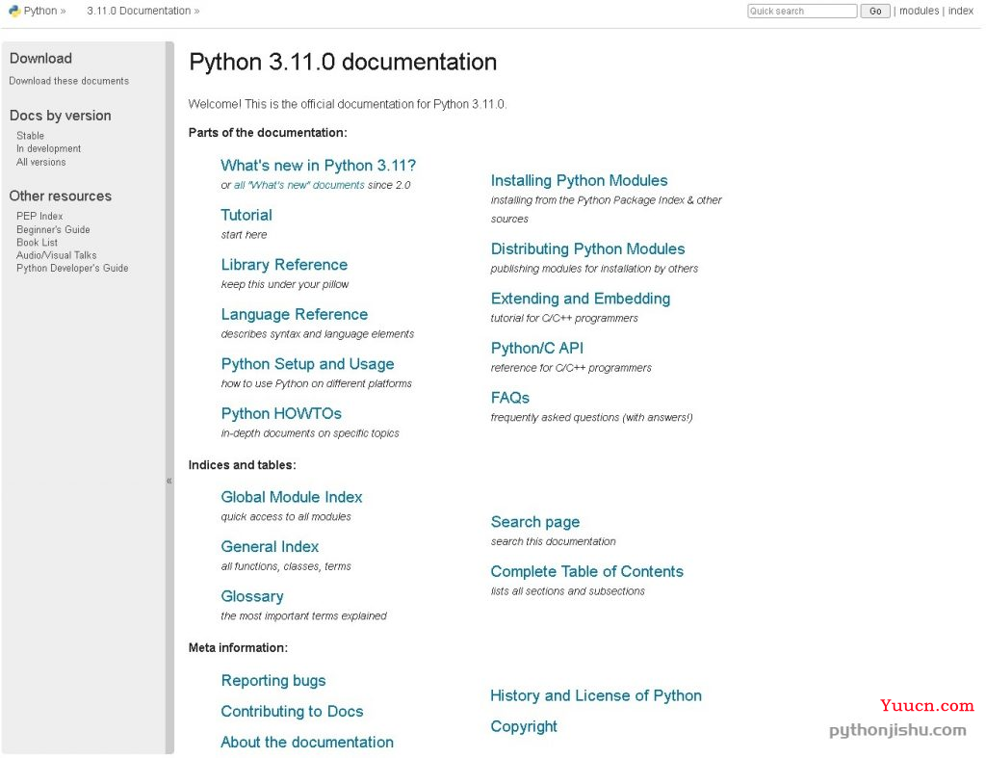This screenshot has height=758, width=986.
Task: Open Installing Python Modules
Action: tap(579, 180)
